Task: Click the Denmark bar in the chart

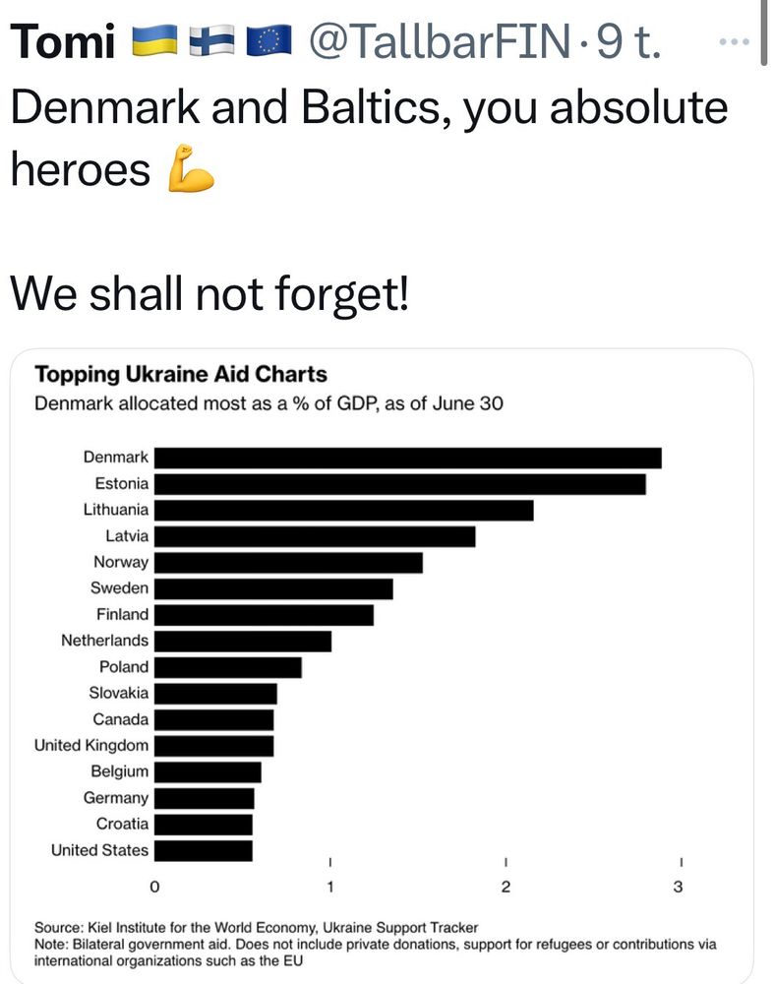Action: pyautogui.click(x=407, y=458)
